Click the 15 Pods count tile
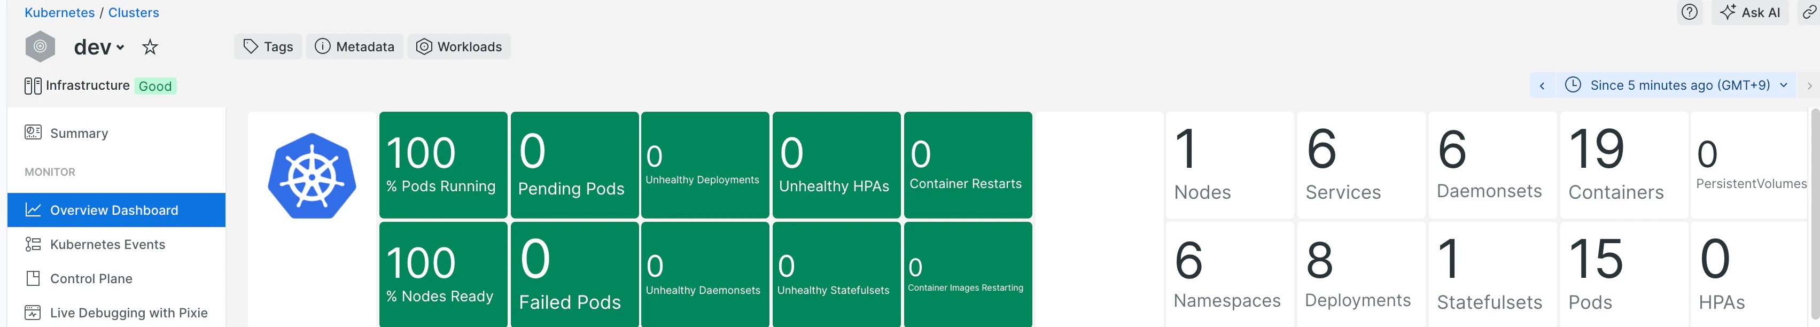The width and height of the screenshot is (1820, 327). click(x=1623, y=275)
